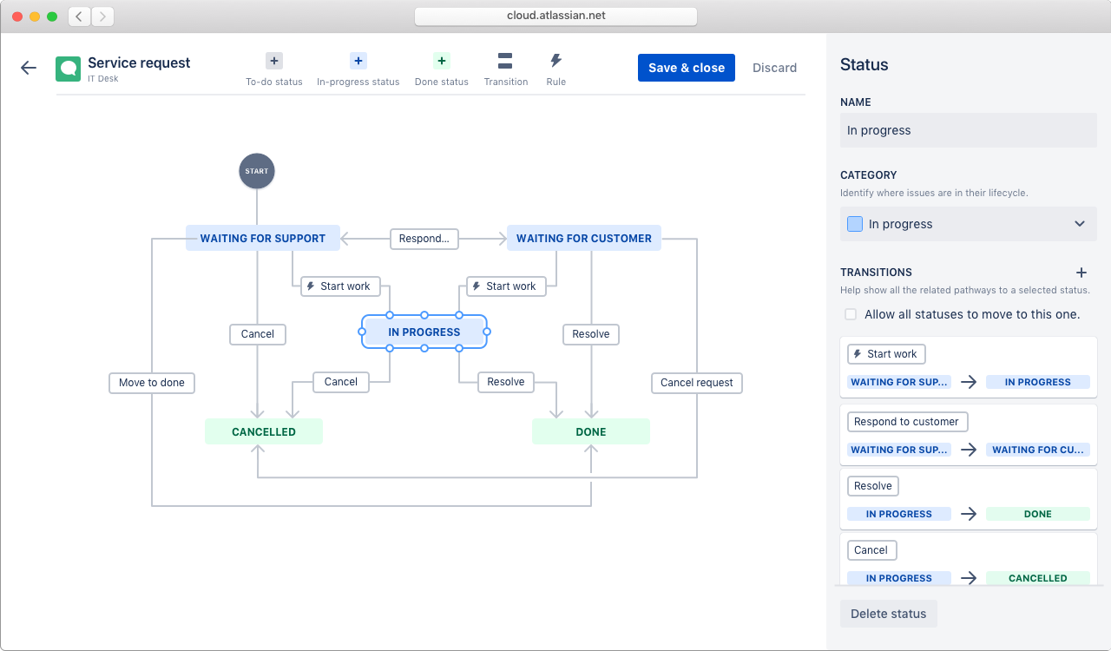The width and height of the screenshot is (1111, 651).
Task: Click the cloud.atlassian.net address bar
Action: point(555,16)
